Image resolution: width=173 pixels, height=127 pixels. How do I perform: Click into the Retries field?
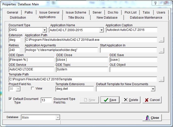click(16, 50)
